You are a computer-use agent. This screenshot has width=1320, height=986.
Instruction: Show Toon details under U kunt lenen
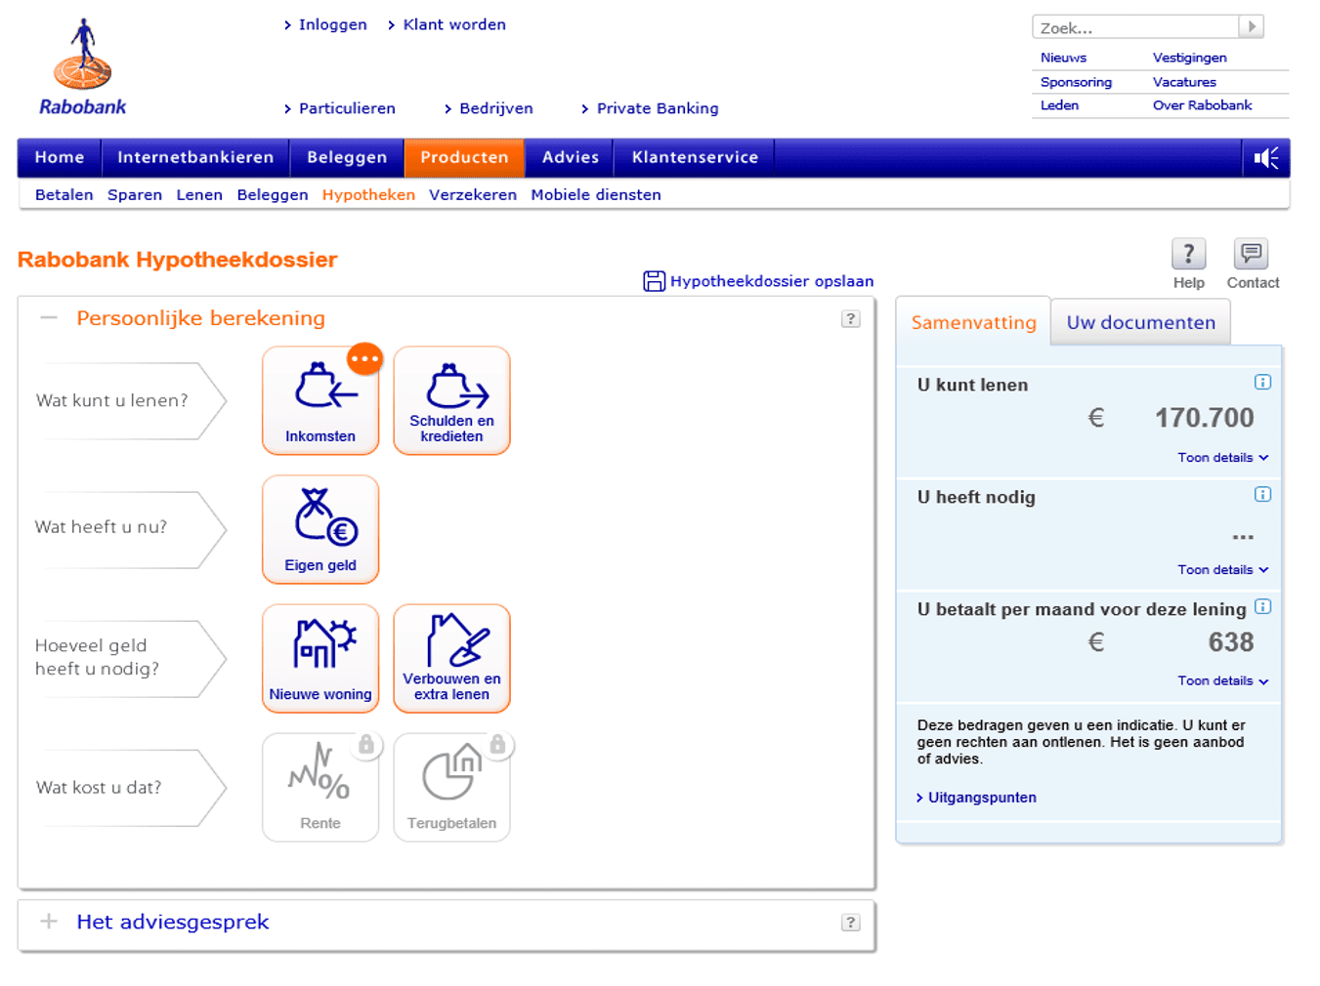(x=1222, y=457)
